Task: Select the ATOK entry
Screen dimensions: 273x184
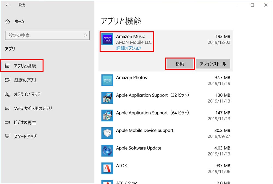Action: (x=166, y=168)
